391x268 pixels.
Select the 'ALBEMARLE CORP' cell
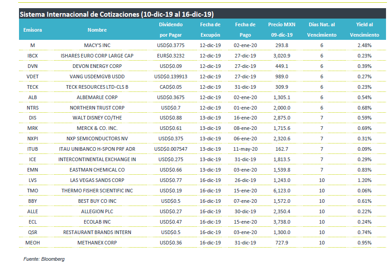pos(97,98)
